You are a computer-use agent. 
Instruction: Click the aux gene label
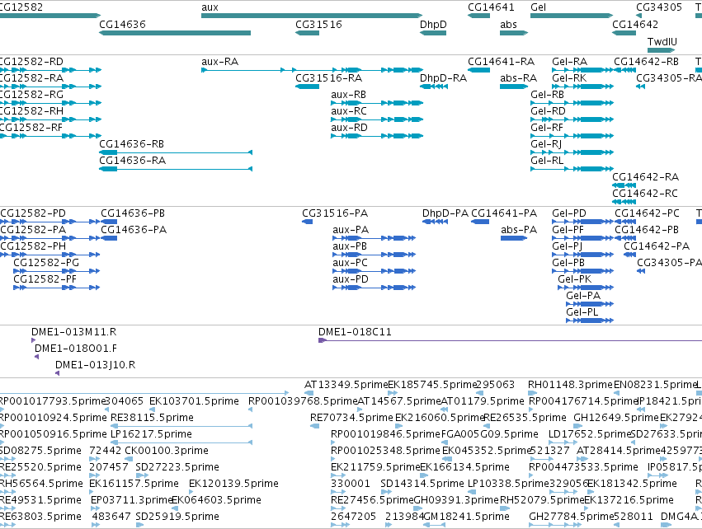point(210,7)
